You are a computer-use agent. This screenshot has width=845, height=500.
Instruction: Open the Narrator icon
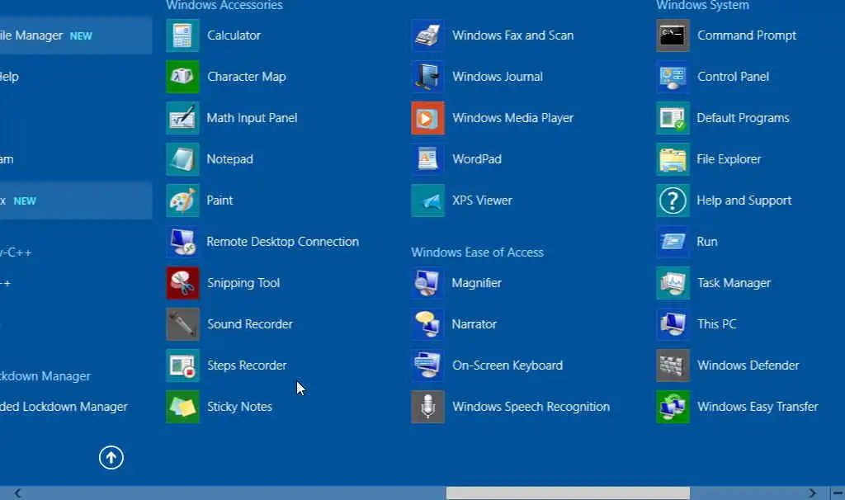[428, 324]
